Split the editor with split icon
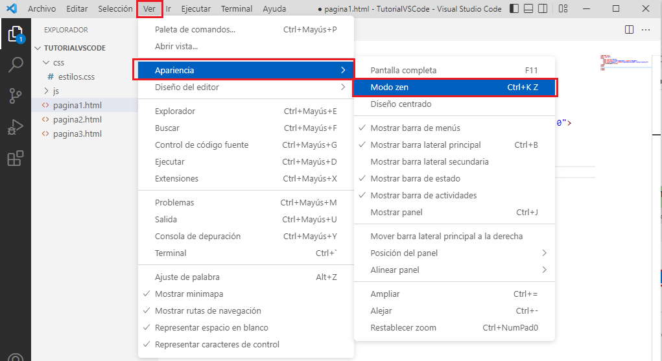 tap(629, 30)
